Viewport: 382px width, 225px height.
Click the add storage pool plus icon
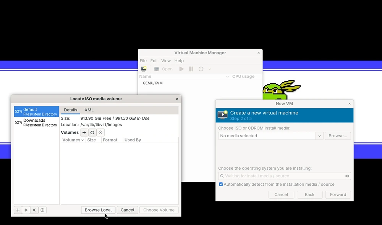[18, 210]
